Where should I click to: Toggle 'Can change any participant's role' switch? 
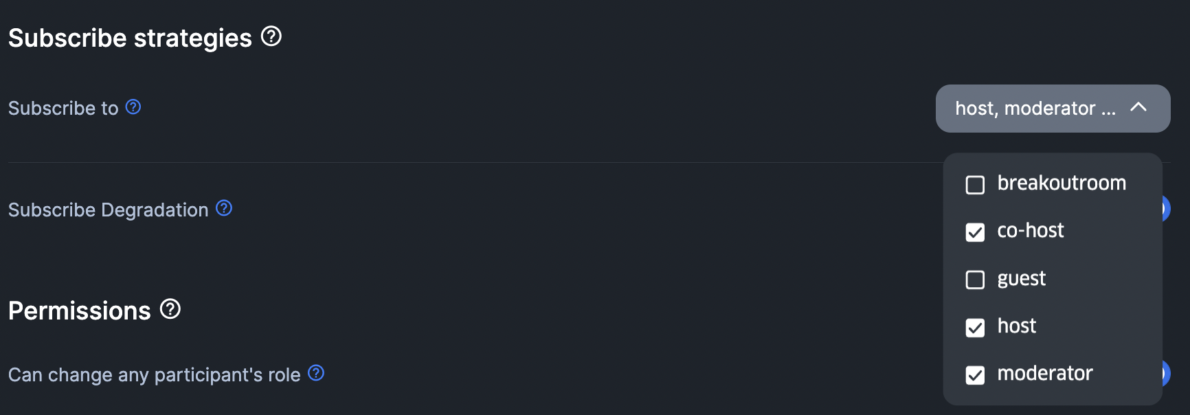[1165, 374]
